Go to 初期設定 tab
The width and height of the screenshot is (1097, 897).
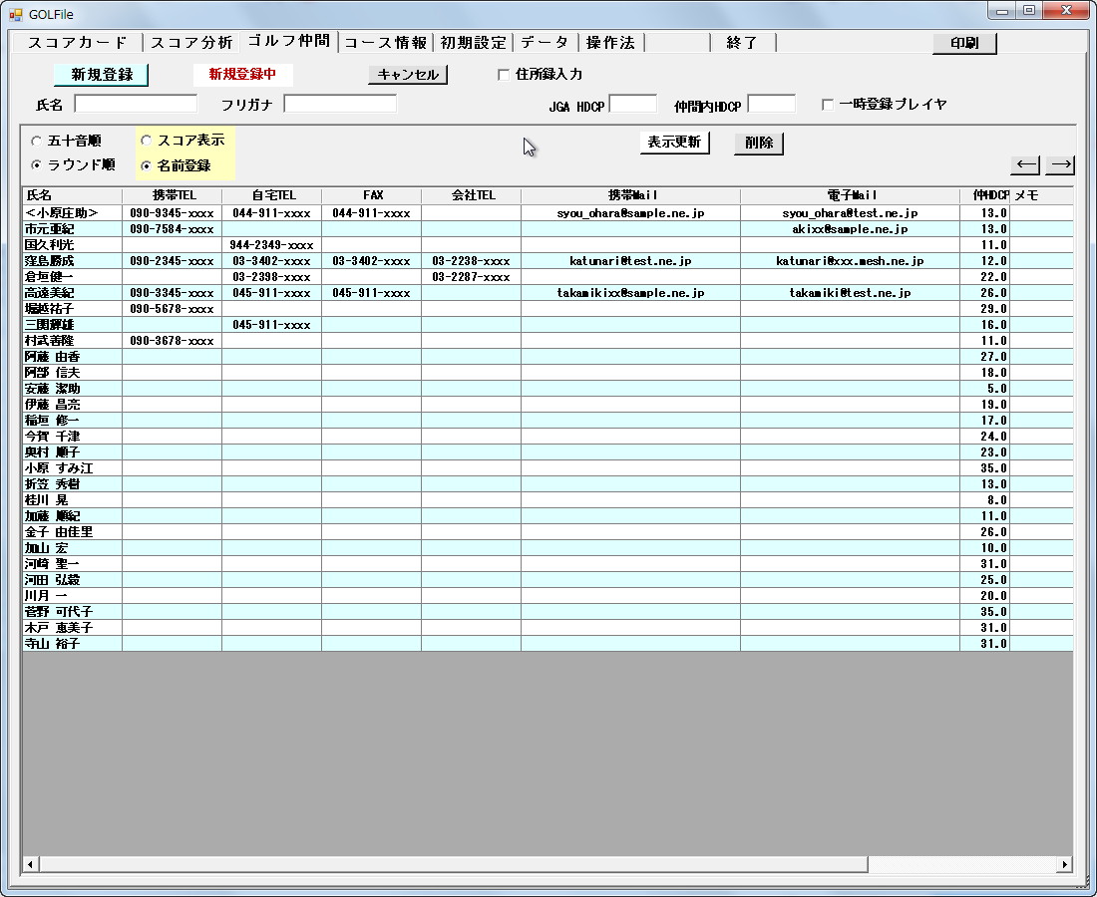coord(473,43)
